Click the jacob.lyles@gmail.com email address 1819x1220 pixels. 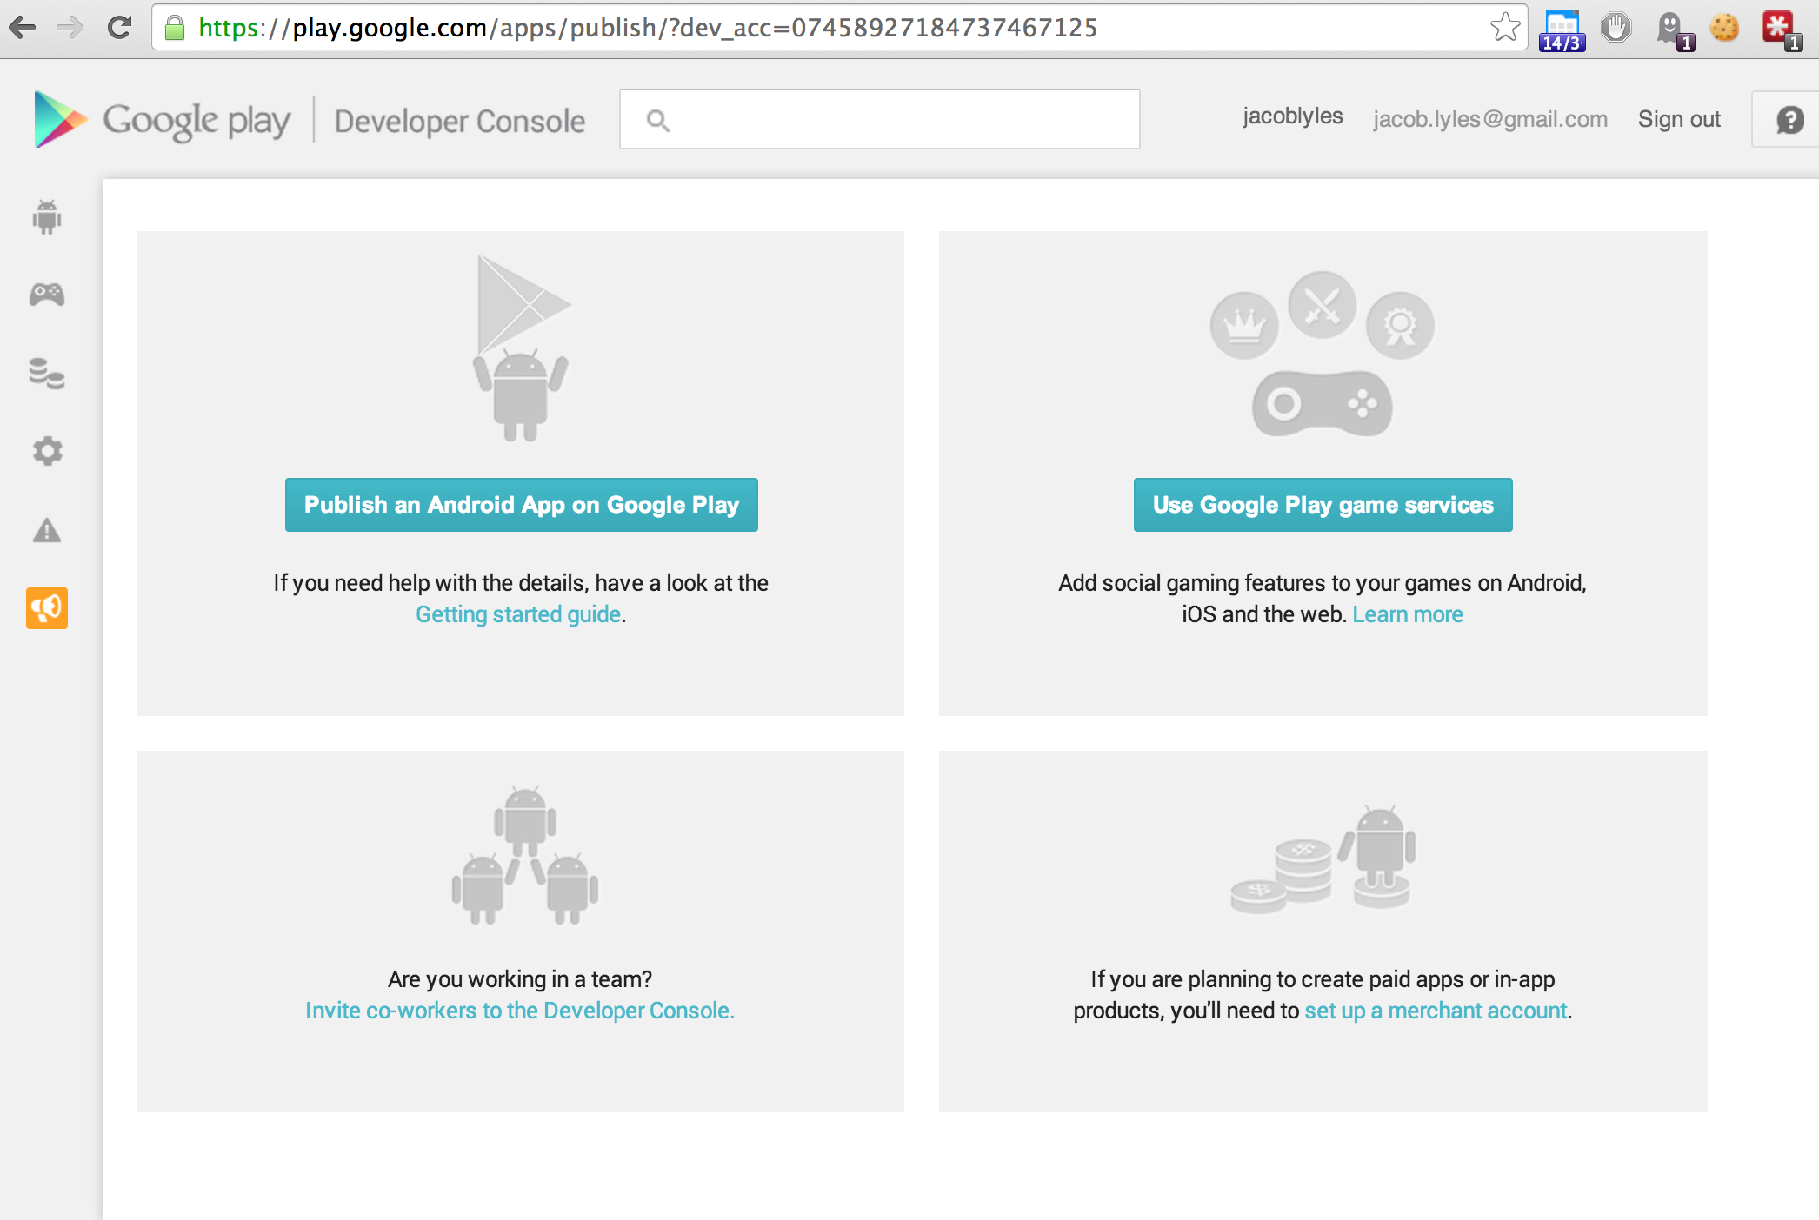click(x=1490, y=119)
